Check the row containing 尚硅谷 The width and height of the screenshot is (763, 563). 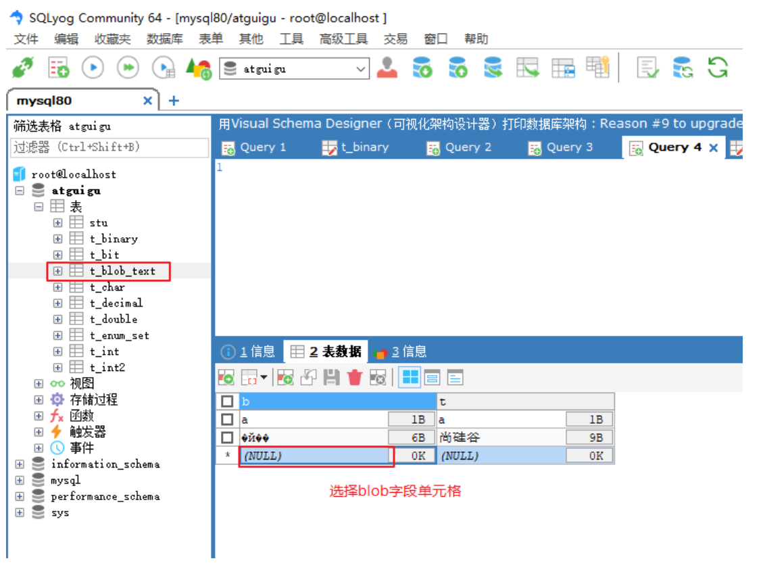pyautogui.click(x=227, y=437)
